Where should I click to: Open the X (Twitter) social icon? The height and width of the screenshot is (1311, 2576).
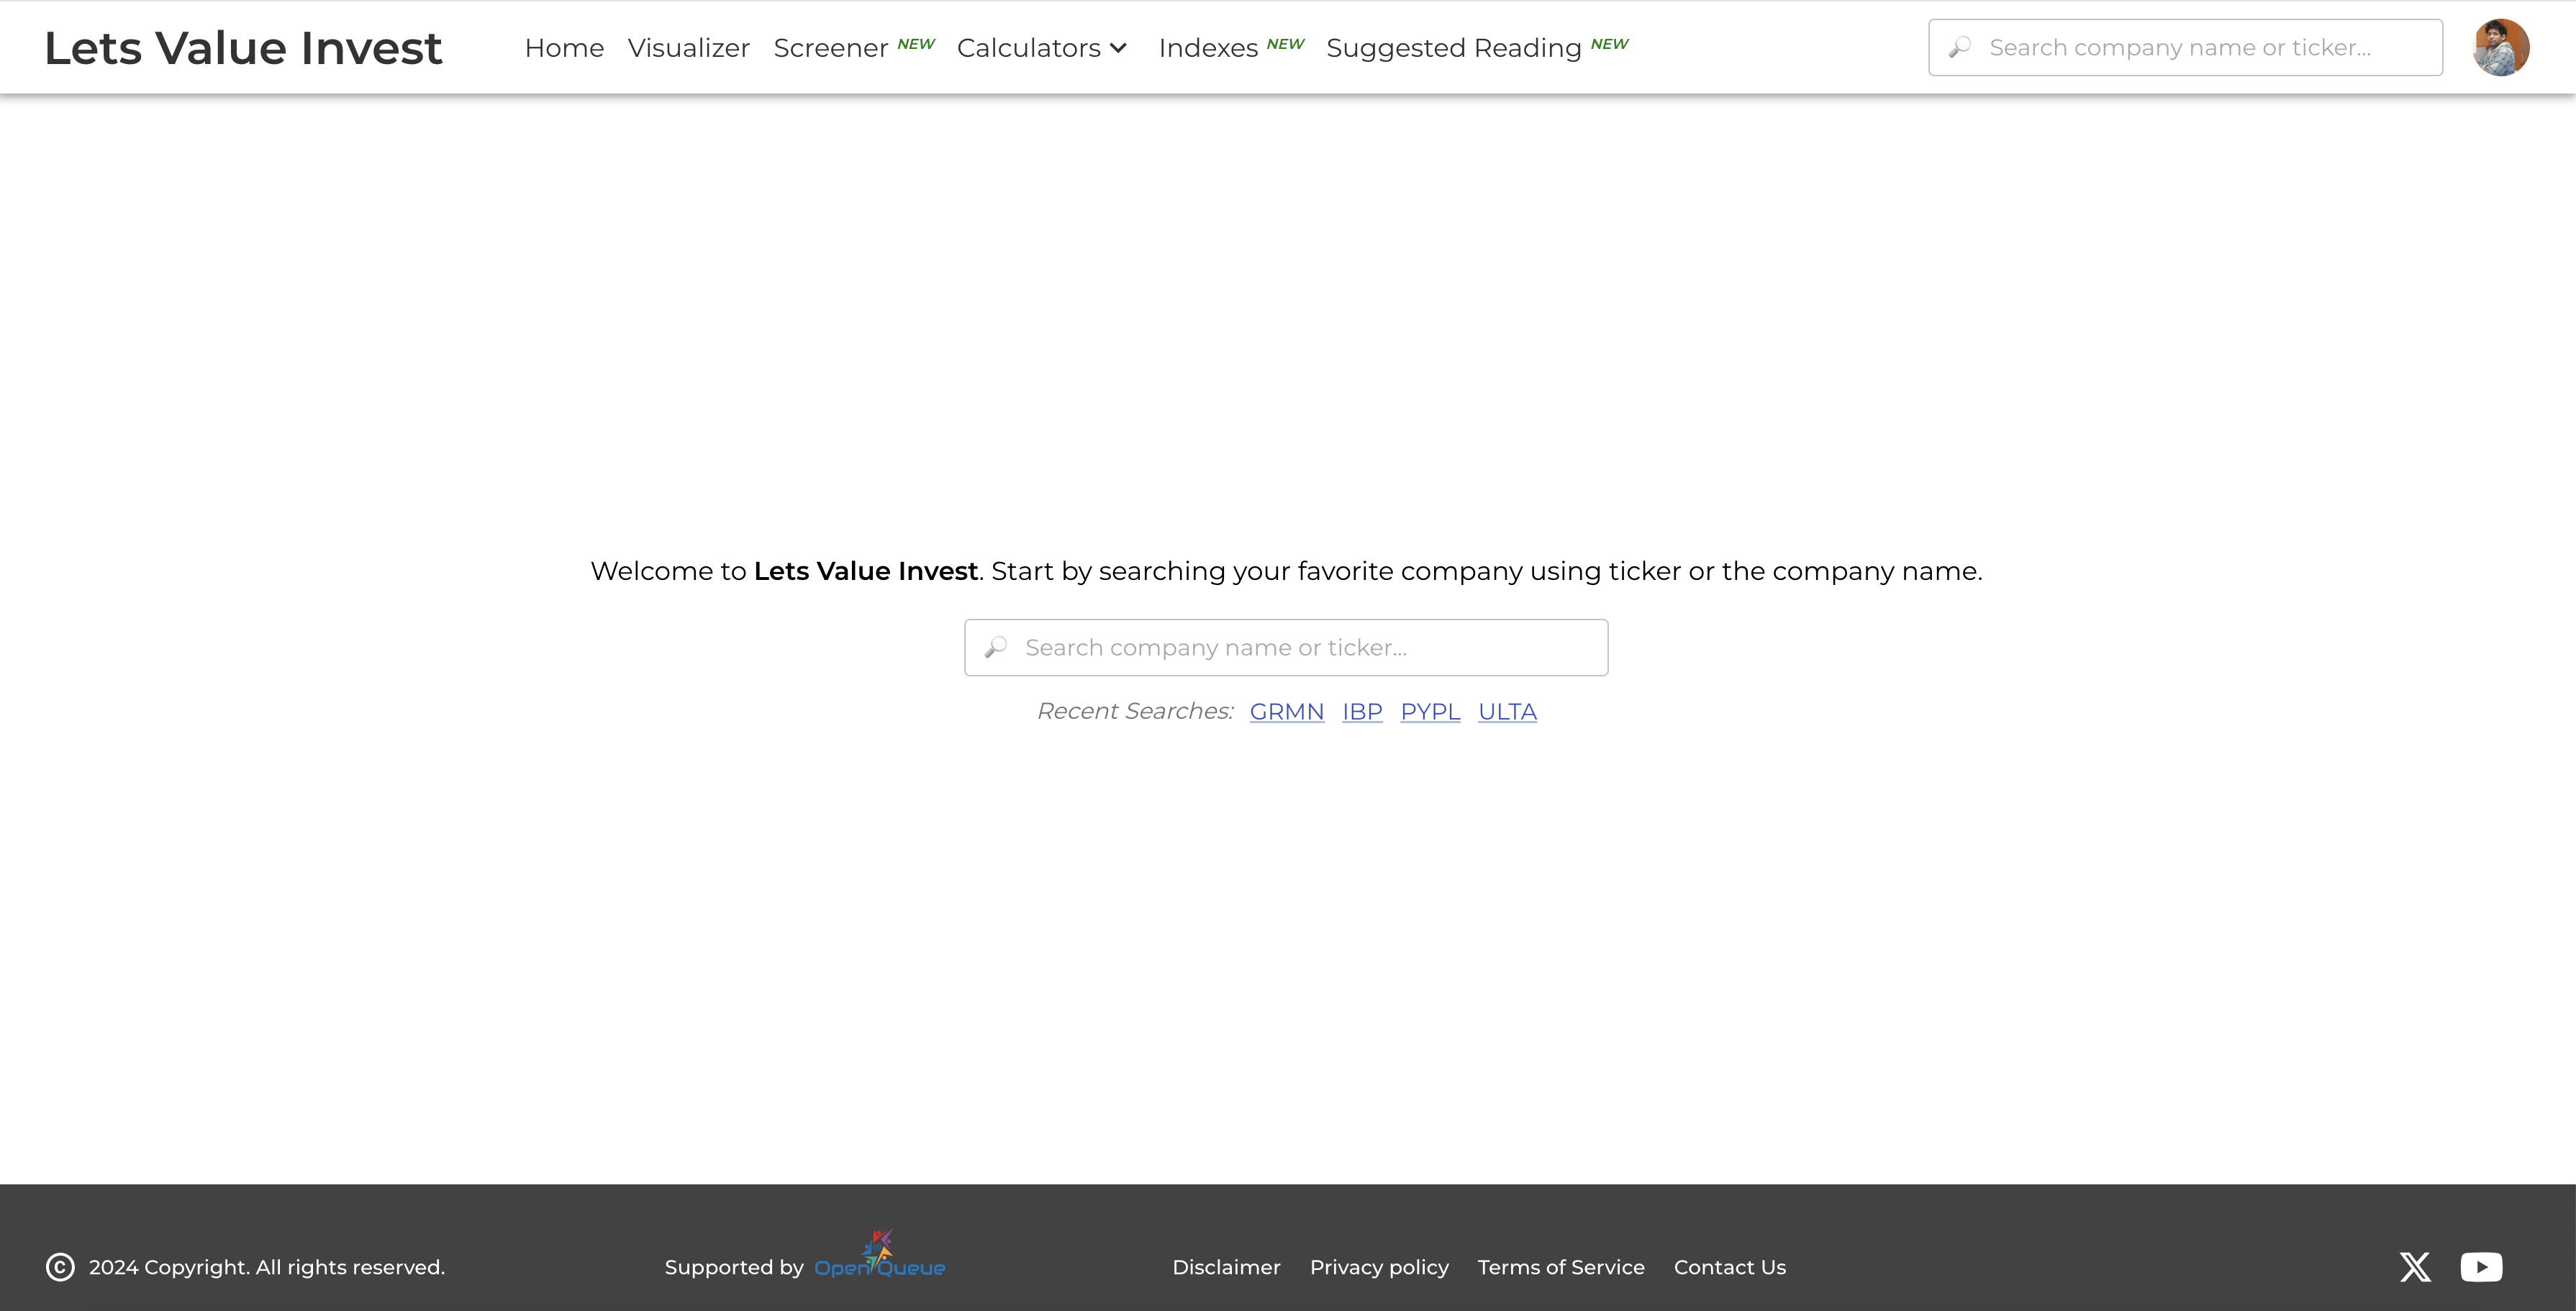click(x=2415, y=1267)
